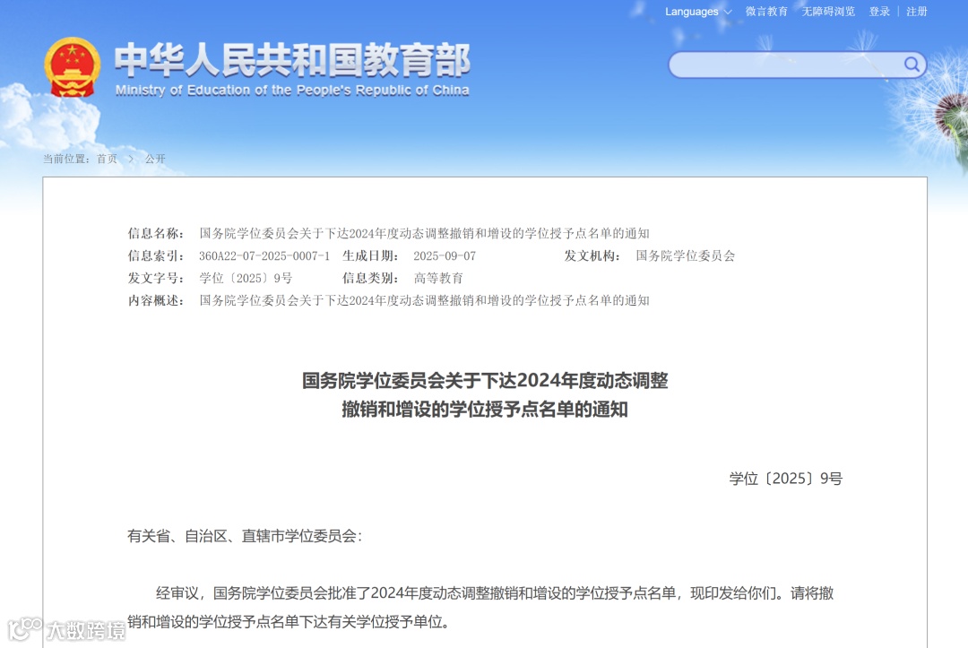
Task: Click the paragraph beginning 经审议
Action: [x=480, y=608]
